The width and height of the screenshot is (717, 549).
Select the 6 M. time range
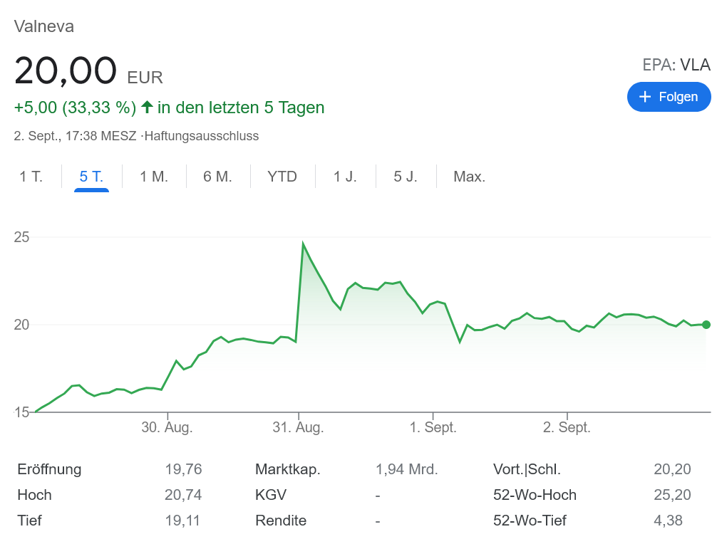coord(217,177)
